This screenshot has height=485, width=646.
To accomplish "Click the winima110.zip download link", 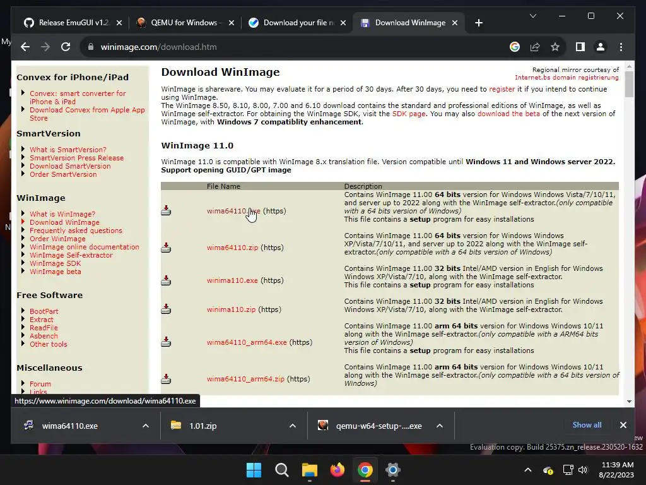I will click(231, 309).
